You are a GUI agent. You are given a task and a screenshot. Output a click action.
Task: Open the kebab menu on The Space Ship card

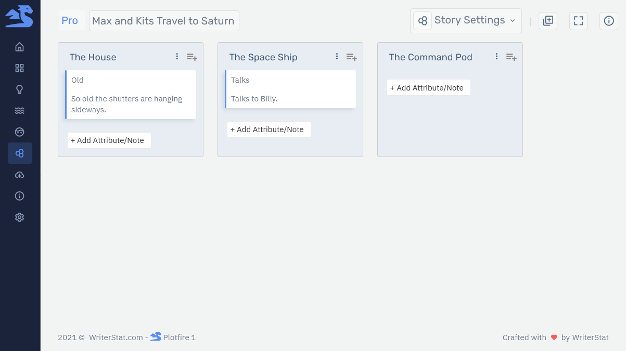(x=337, y=56)
